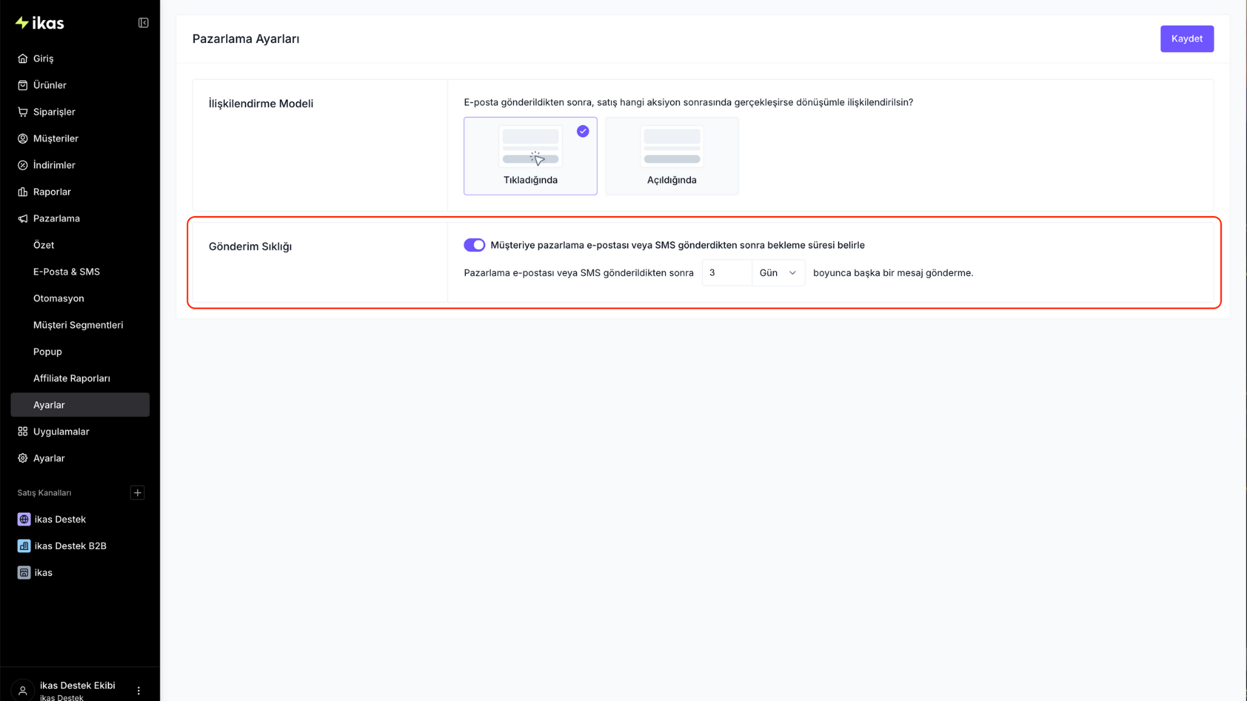Click the Müşteriler person icon
This screenshot has height=701, width=1247.
pyautogui.click(x=23, y=138)
